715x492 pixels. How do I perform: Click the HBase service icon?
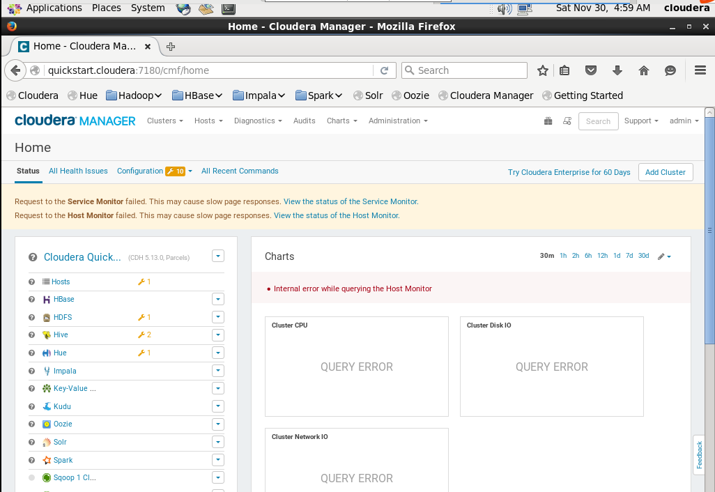47,300
